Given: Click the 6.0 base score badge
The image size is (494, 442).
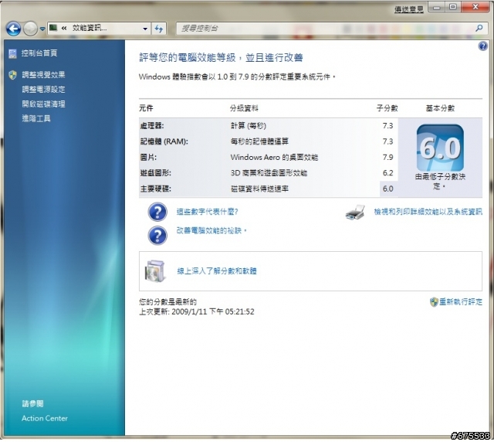Looking at the screenshot, I should click(440, 148).
